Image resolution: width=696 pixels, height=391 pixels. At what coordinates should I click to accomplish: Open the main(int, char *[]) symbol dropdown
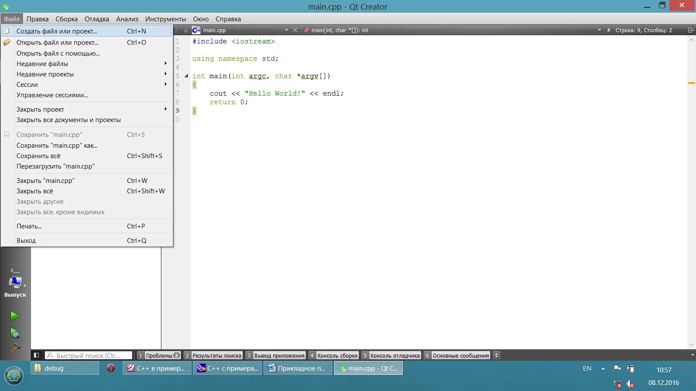click(x=599, y=30)
